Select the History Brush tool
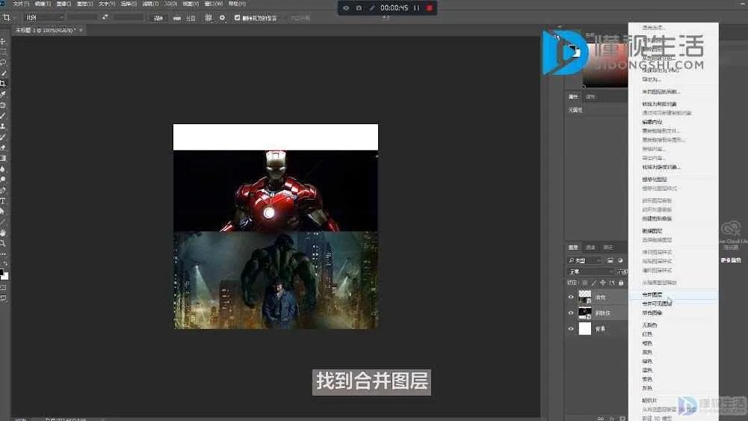The image size is (748, 421). pyautogui.click(x=3, y=137)
